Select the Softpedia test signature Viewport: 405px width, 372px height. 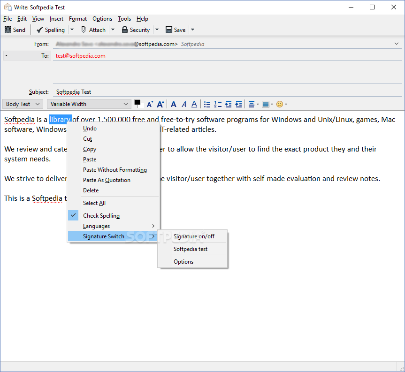pyautogui.click(x=192, y=249)
